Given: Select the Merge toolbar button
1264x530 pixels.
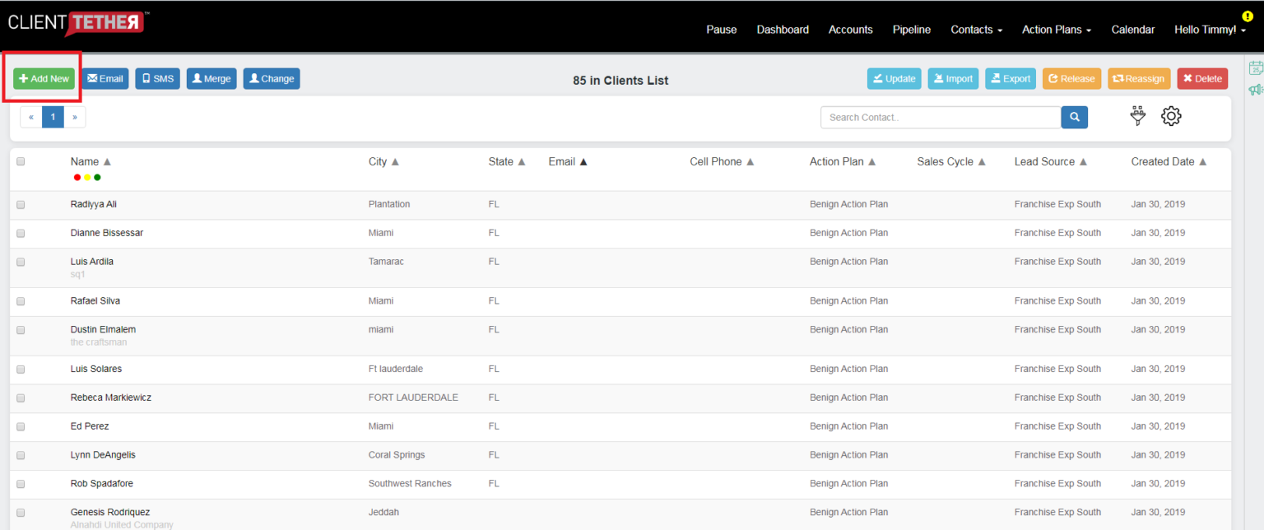Looking at the screenshot, I should click(211, 78).
